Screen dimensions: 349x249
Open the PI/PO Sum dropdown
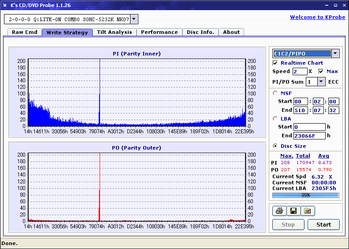pos(321,82)
